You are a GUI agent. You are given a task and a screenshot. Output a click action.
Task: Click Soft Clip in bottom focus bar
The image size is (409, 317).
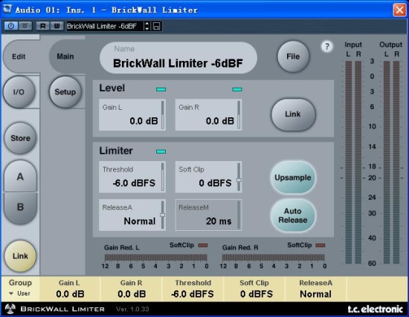pos(254,289)
